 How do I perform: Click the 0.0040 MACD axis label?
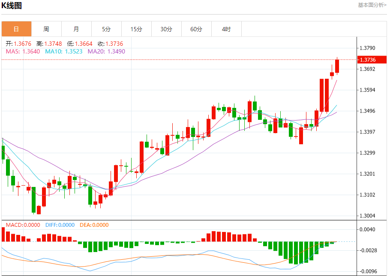point(368,229)
